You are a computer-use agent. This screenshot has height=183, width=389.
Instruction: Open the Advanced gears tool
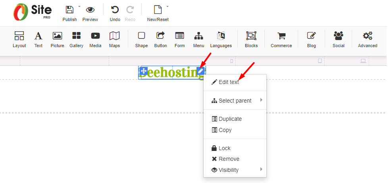[368, 39]
